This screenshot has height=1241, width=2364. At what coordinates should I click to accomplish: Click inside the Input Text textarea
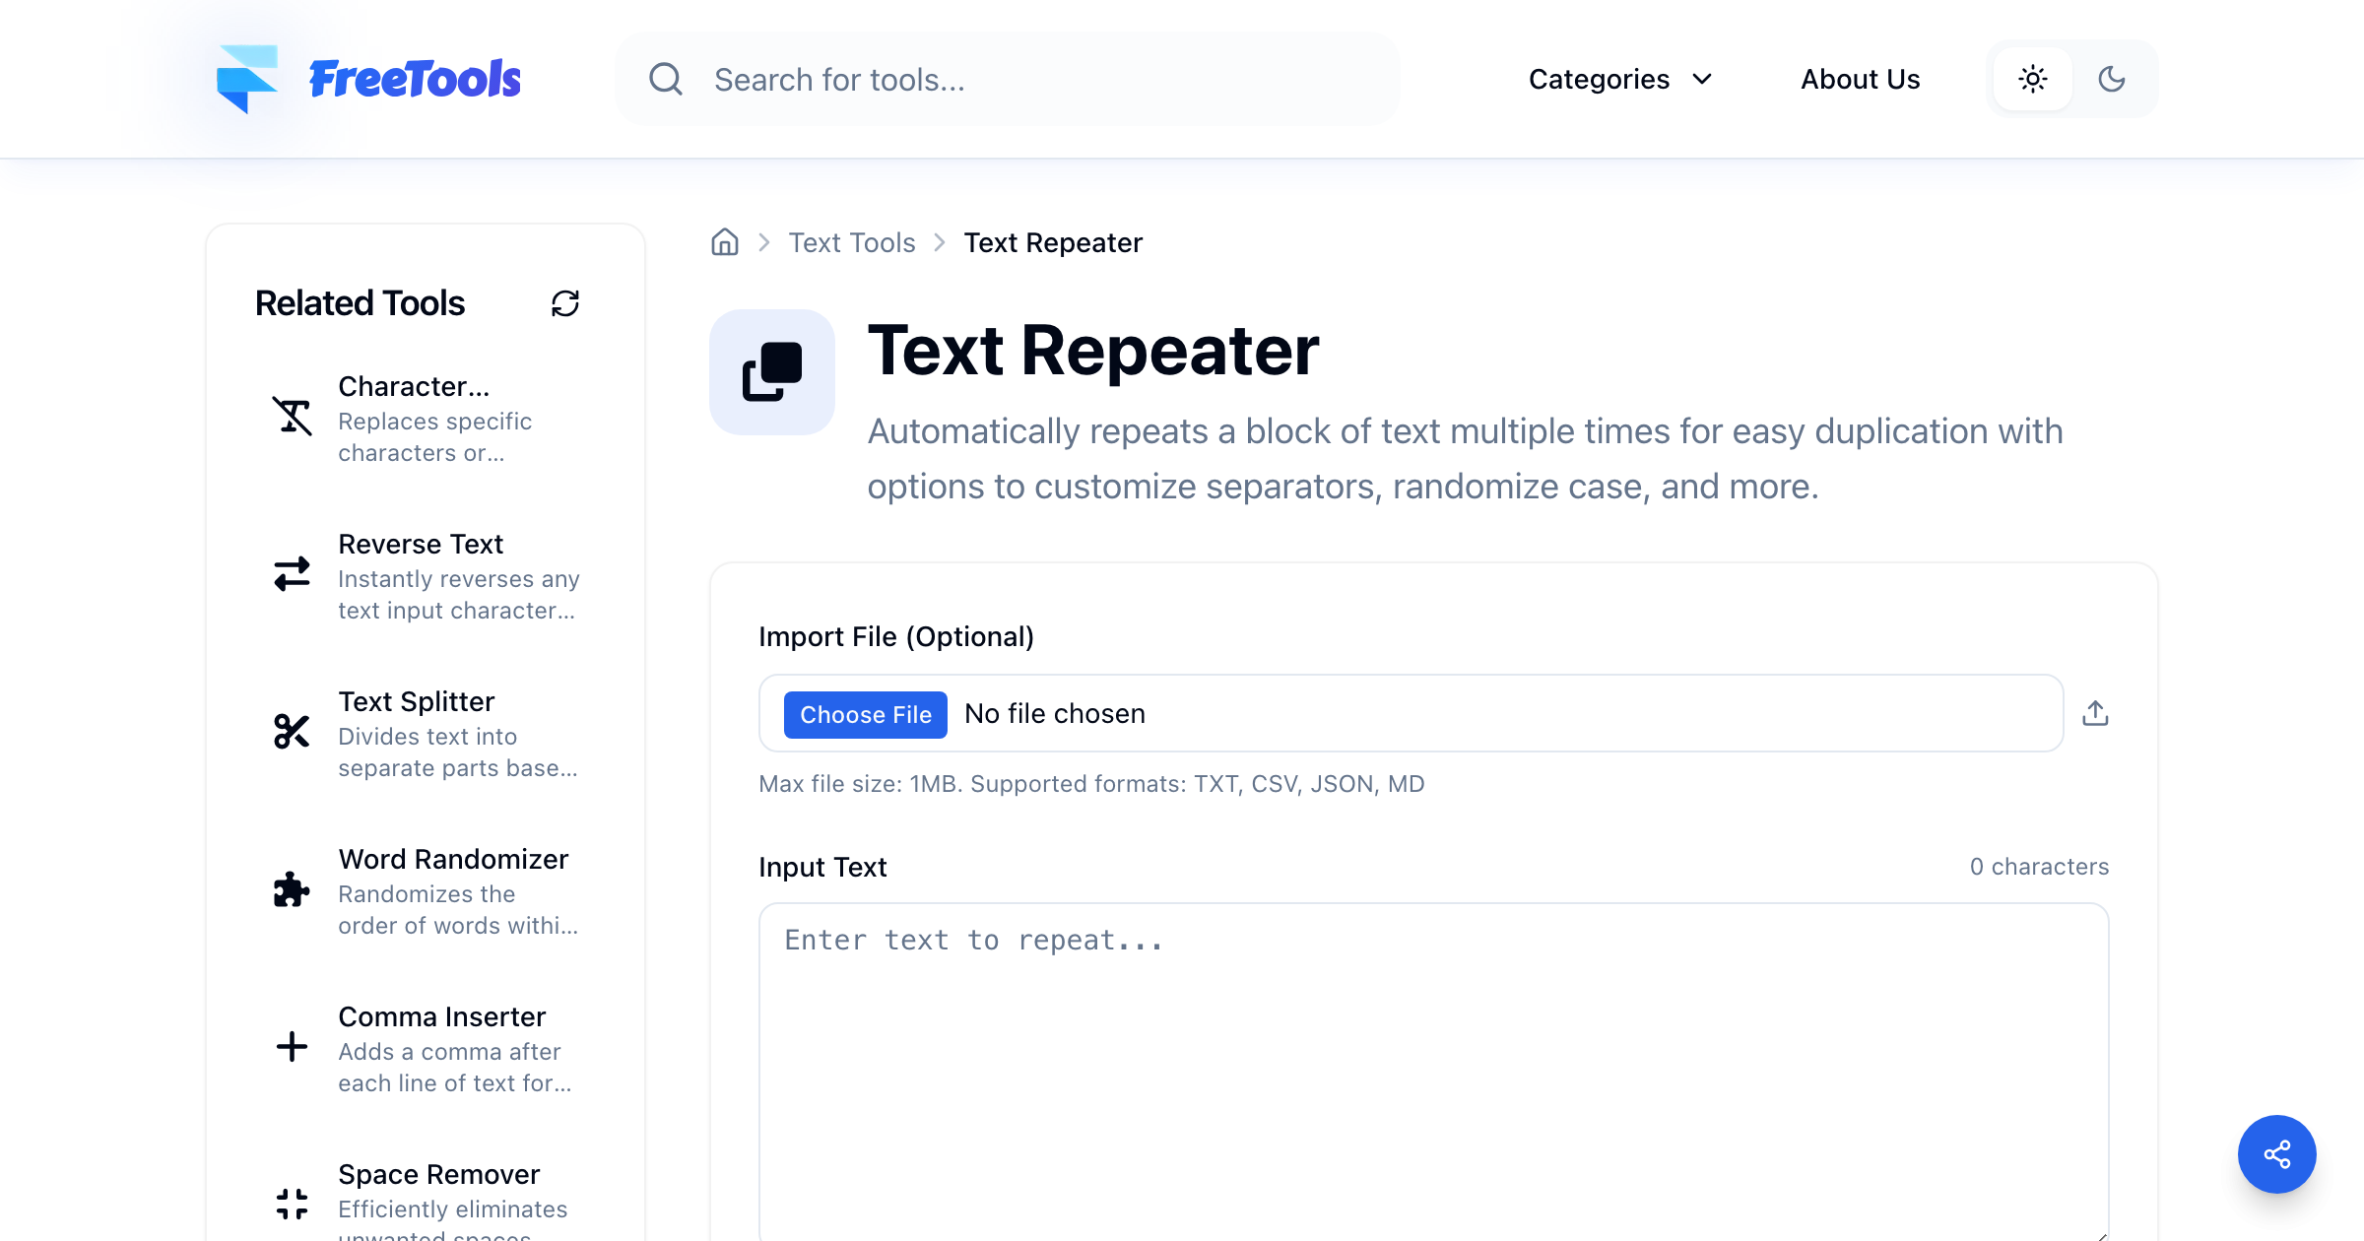tap(1434, 1072)
